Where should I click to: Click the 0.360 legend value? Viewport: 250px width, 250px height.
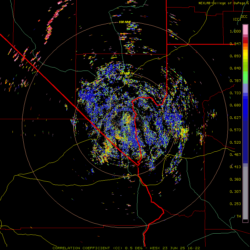coord(235,179)
